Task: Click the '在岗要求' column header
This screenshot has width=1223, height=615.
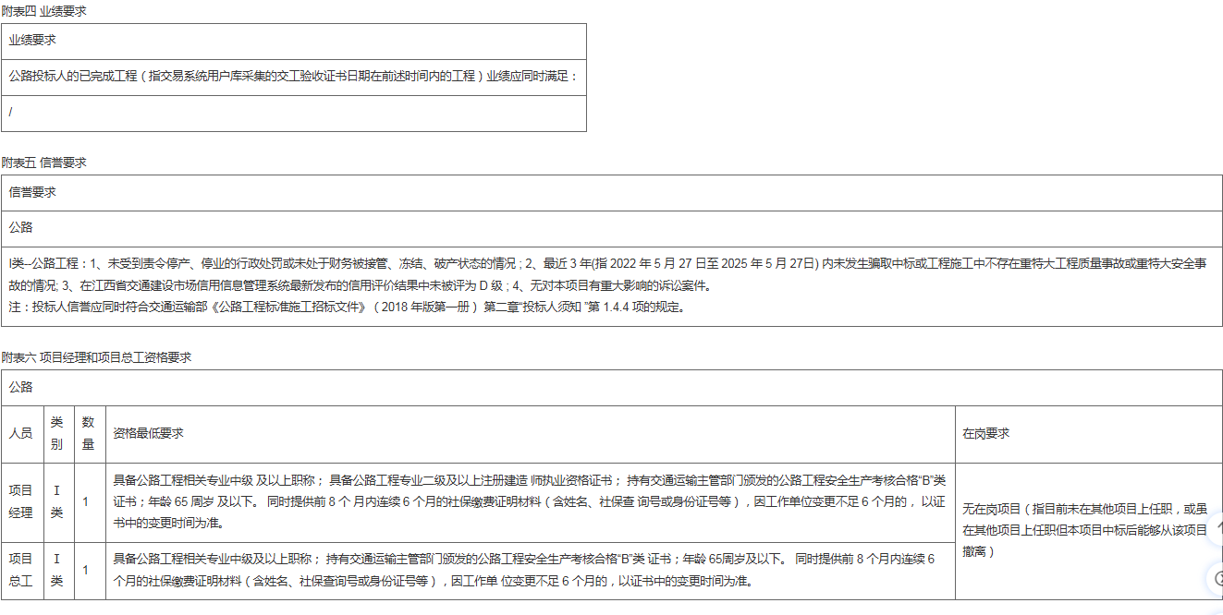Action: 1089,434
